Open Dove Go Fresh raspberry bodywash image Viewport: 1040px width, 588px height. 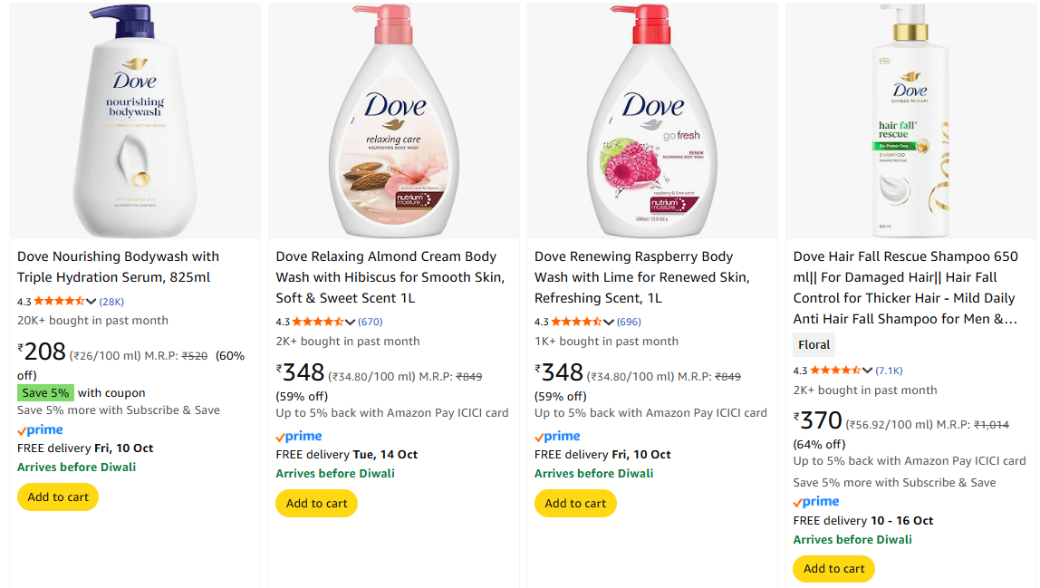[652, 121]
